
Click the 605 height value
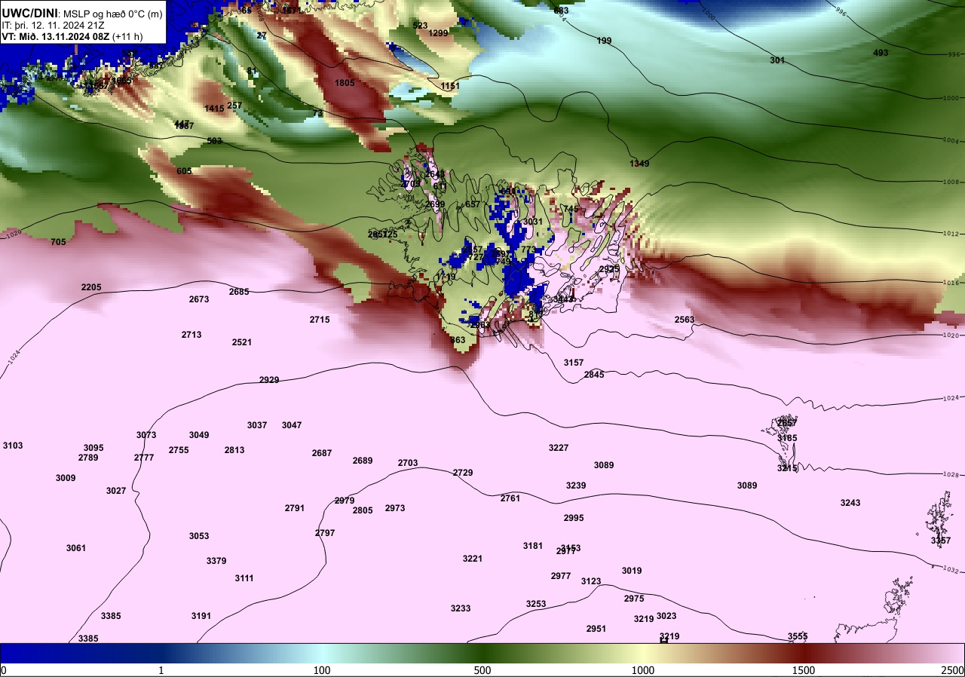(x=184, y=171)
